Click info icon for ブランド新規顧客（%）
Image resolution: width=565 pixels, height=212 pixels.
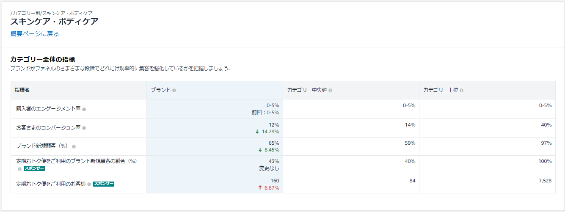(74, 146)
